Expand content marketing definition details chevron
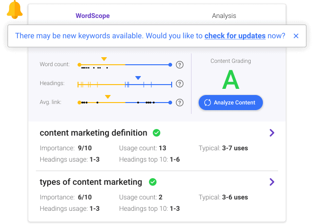This screenshot has height=224, width=314. [272, 133]
